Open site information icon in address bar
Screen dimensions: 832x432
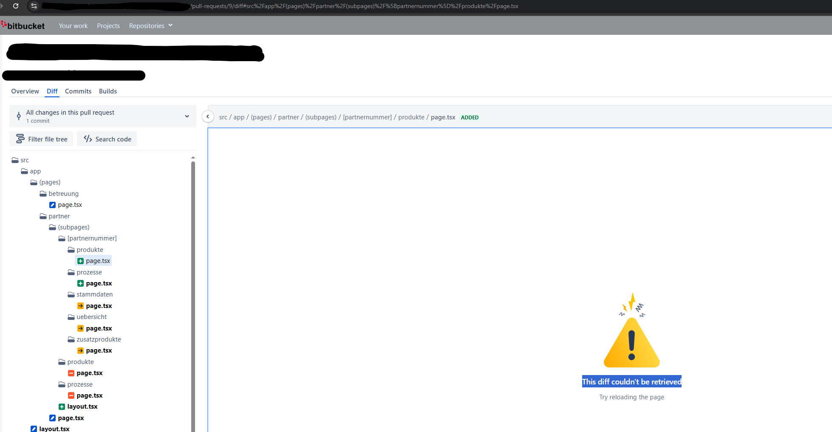click(x=34, y=6)
